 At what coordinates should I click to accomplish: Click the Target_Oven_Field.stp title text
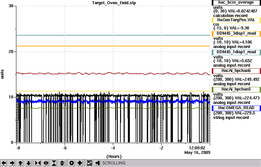(114, 3)
